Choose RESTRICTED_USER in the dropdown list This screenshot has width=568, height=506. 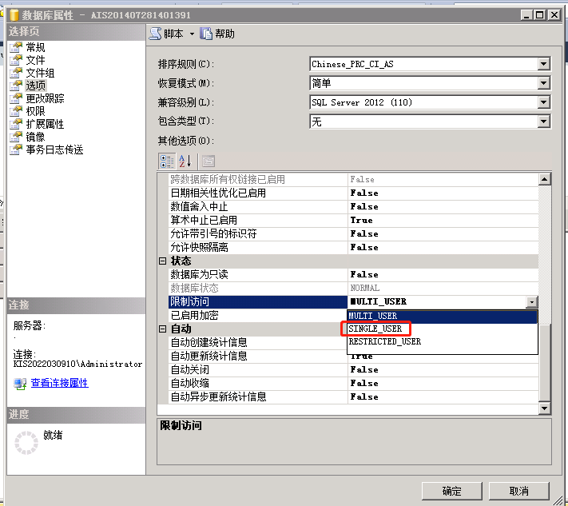point(385,341)
